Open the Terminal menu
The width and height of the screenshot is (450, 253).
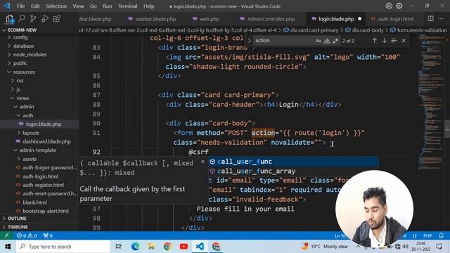click(x=127, y=6)
